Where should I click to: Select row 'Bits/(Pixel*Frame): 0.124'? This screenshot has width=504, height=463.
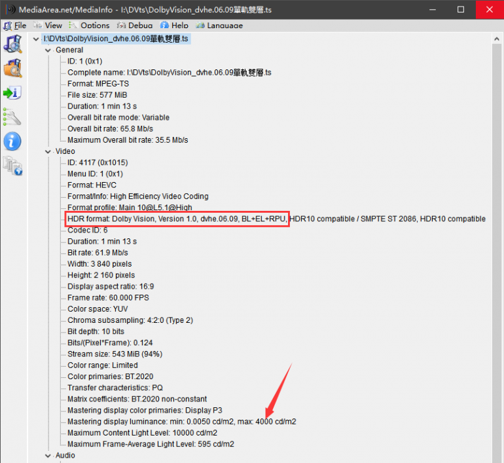110,343
